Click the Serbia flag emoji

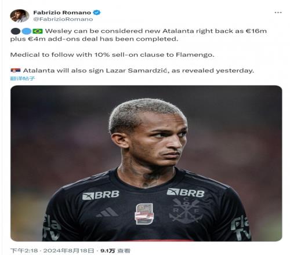[16, 71]
